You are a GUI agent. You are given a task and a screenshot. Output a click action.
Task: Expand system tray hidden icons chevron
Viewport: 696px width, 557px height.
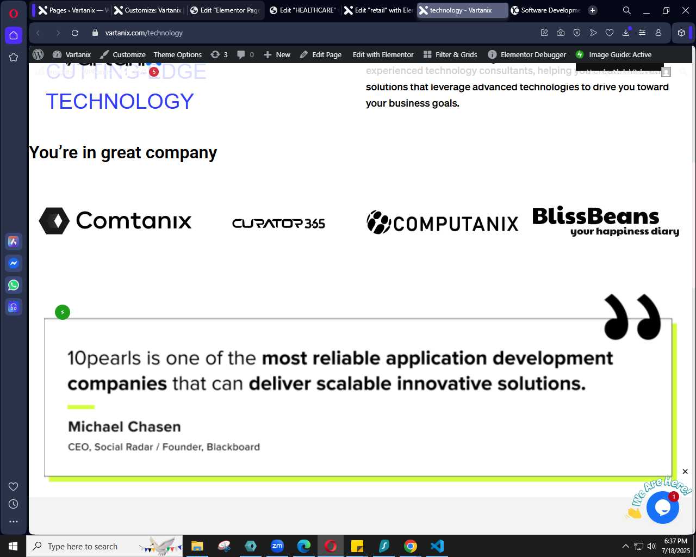coord(625,546)
